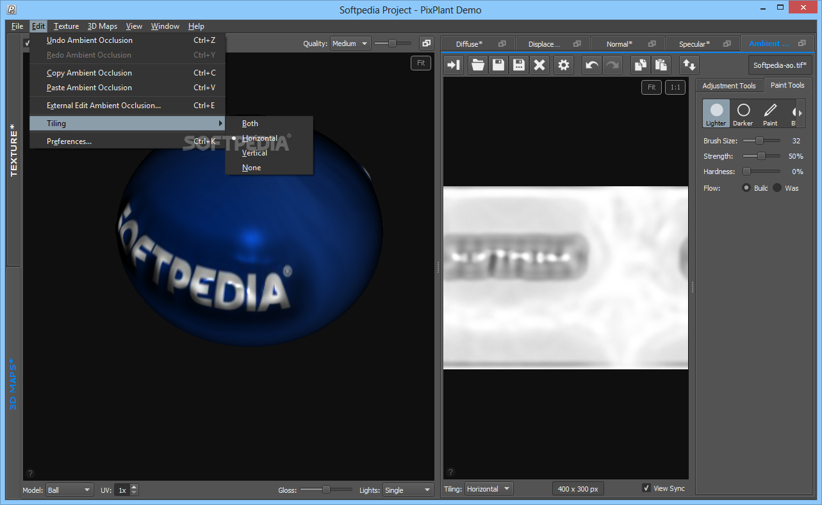Open the Window menu
This screenshot has height=505, width=822.
coord(165,26)
